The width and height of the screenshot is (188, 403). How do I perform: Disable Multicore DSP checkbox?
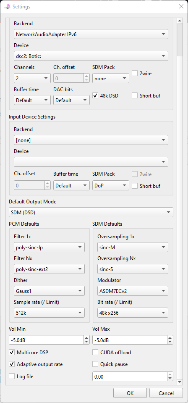12,352
